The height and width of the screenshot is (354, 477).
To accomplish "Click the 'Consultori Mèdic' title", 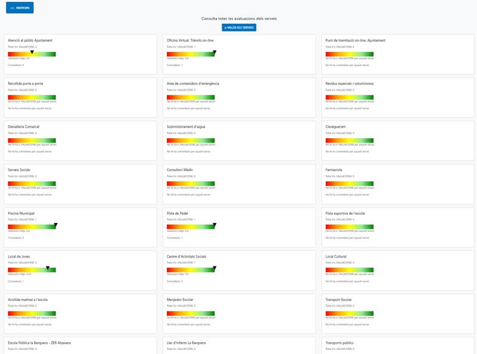I will coord(180,170).
